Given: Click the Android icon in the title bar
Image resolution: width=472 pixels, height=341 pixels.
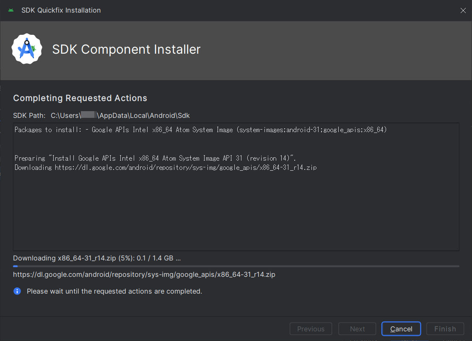Looking at the screenshot, I should click(11, 10).
